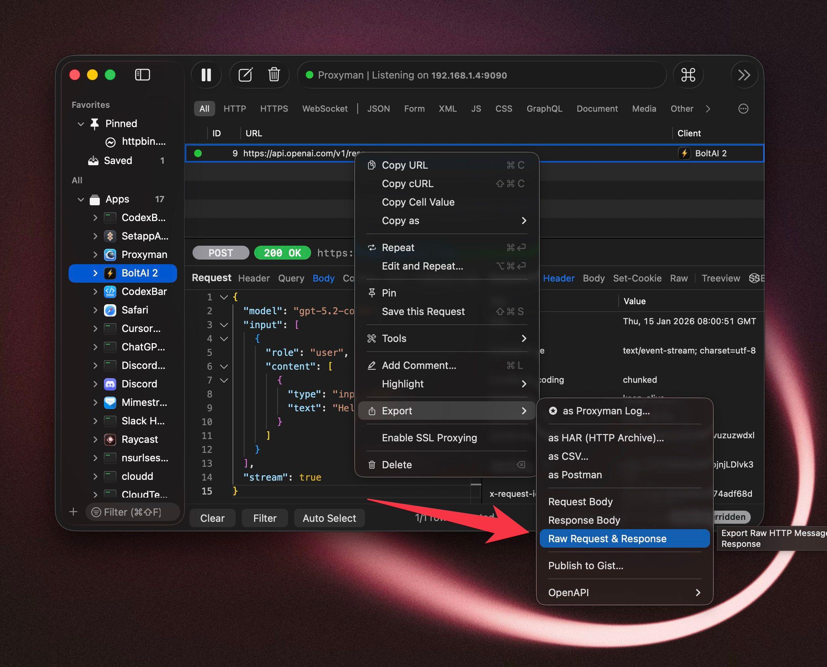Open the command shortcut icon in the toolbar
The height and width of the screenshot is (667, 827).
[688, 75]
